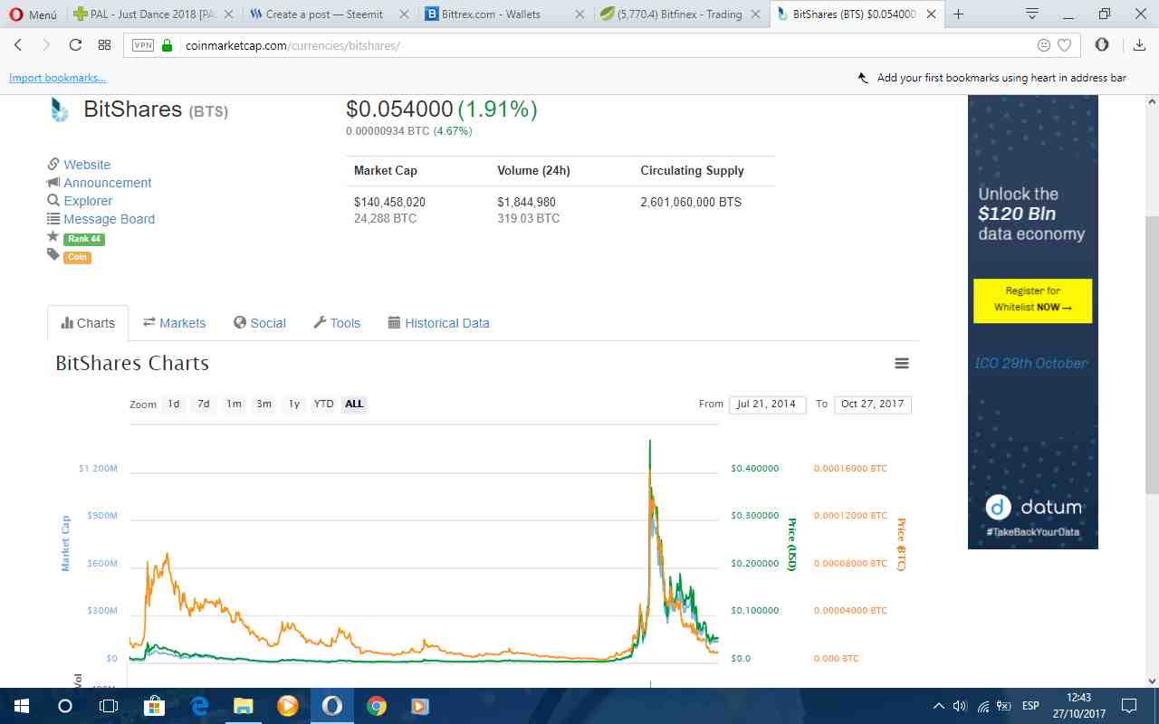The image size is (1159, 724).
Task: Click Register for Whitelist NOW button
Action: point(1032,300)
